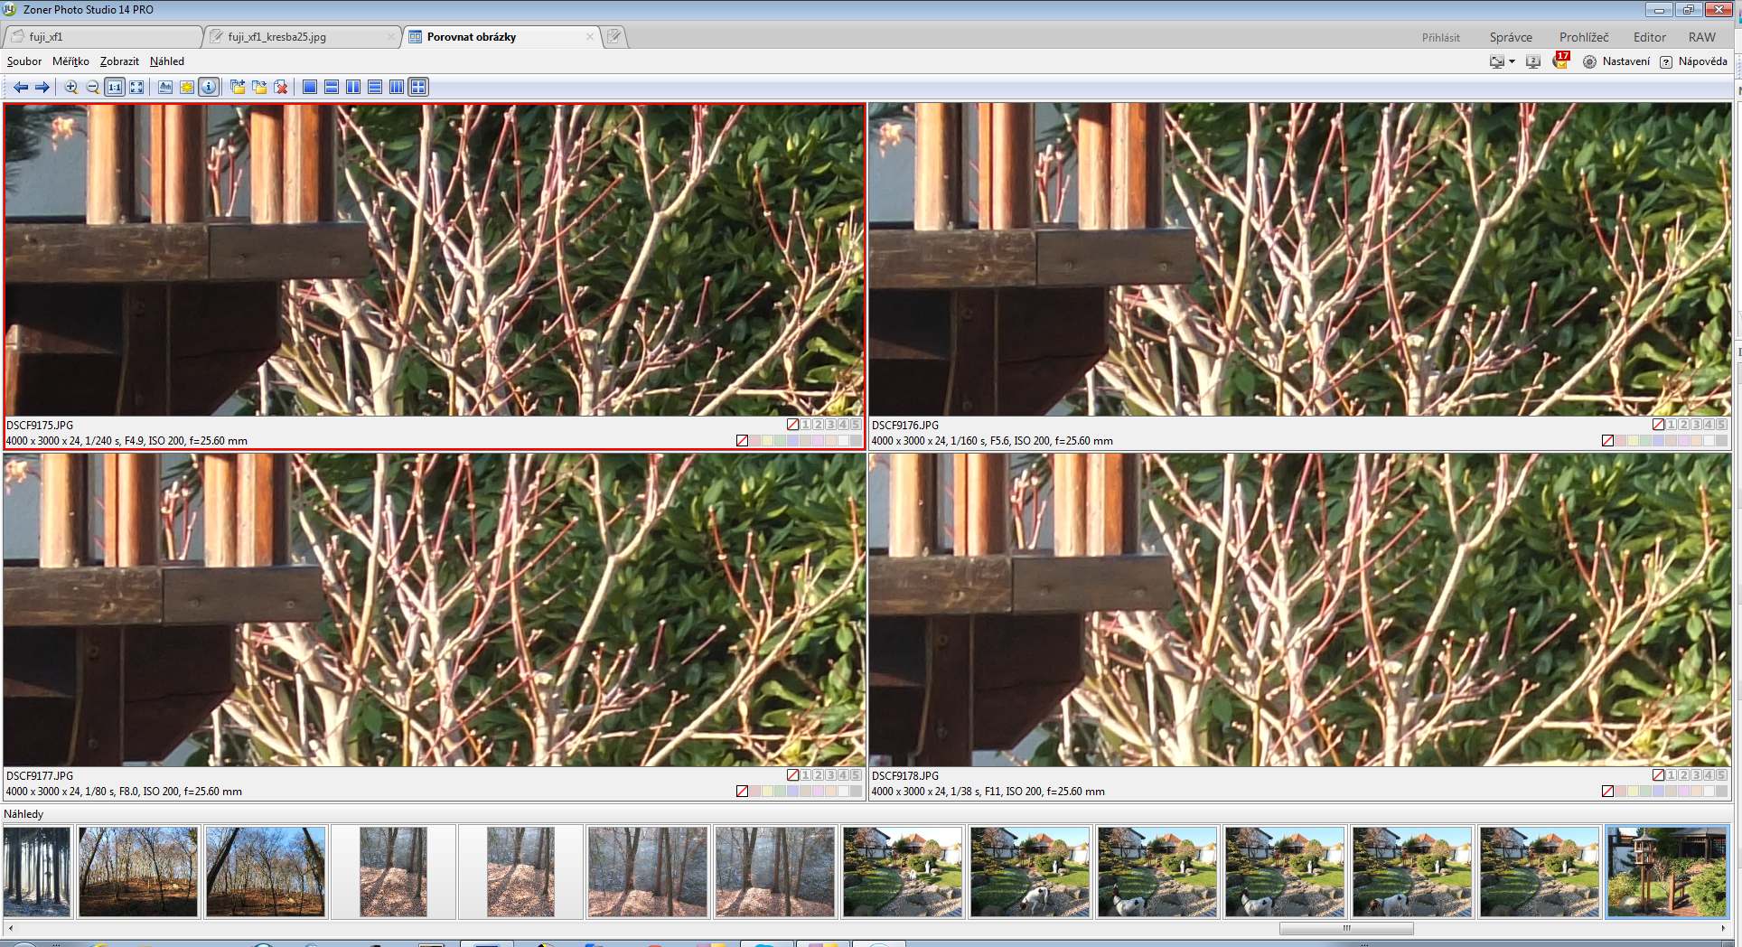
Task: Click the delete file red X icon
Action: click(281, 88)
